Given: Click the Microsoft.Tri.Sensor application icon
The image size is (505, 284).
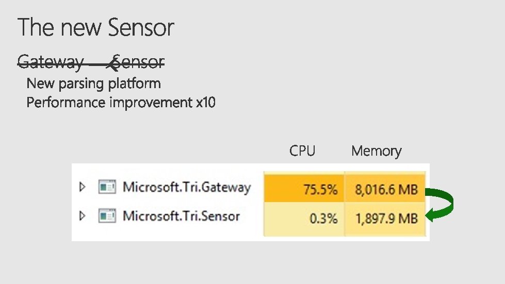Looking at the screenshot, I should (107, 215).
